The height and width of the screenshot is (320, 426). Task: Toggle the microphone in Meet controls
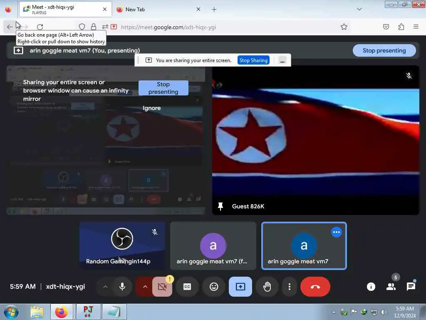(122, 287)
